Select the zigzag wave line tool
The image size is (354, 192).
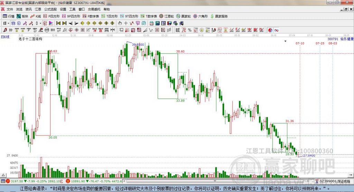point(151,30)
